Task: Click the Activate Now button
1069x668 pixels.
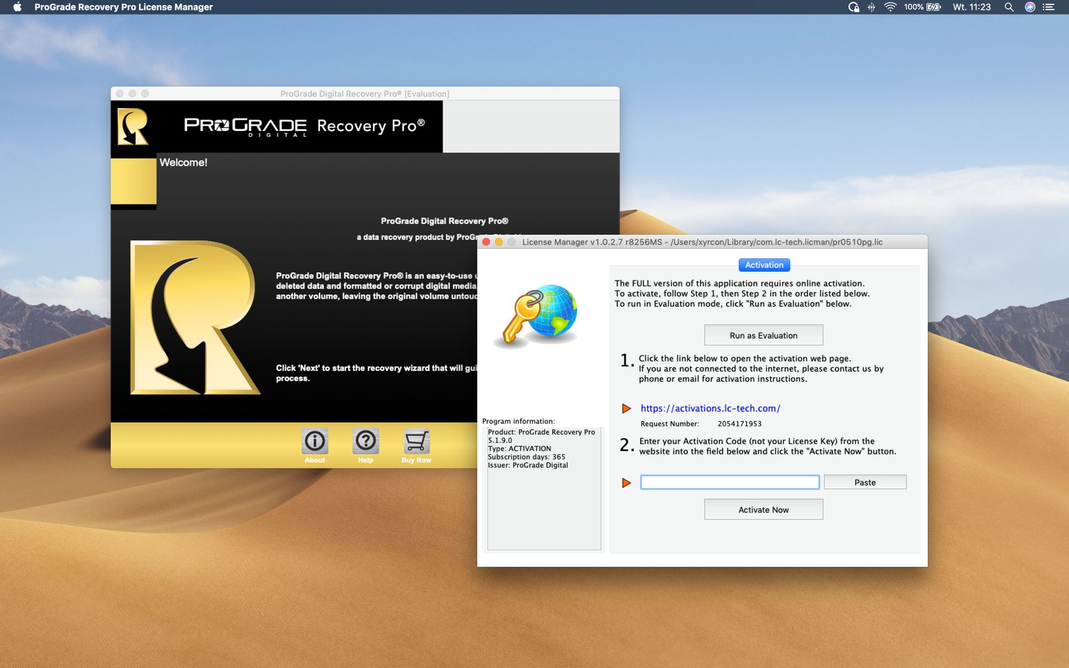Action: pos(763,510)
